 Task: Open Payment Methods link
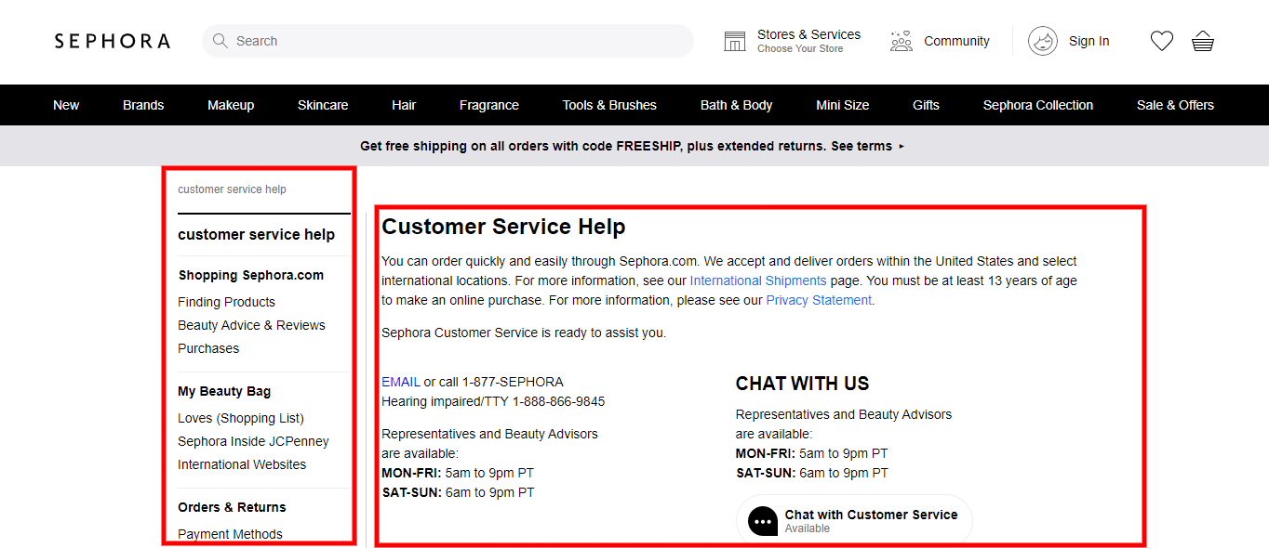point(230,534)
